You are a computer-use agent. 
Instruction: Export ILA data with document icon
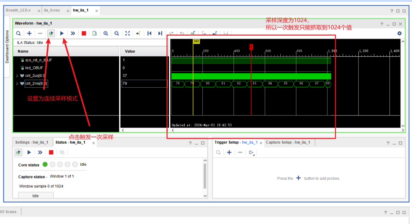95,33
